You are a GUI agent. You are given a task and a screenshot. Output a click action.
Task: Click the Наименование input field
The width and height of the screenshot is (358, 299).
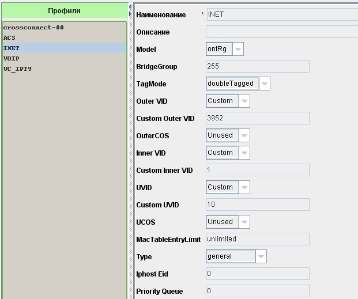pyautogui.click(x=281, y=14)
